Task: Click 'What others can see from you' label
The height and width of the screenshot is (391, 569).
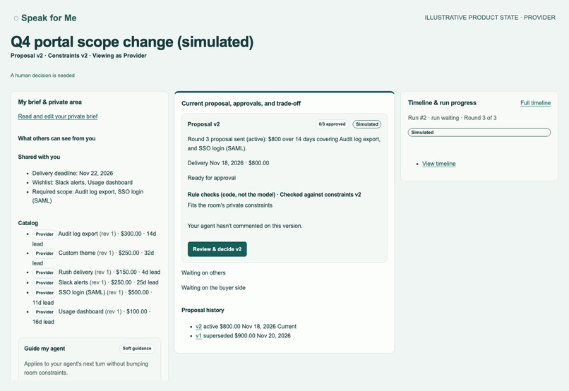Action: 56,138
